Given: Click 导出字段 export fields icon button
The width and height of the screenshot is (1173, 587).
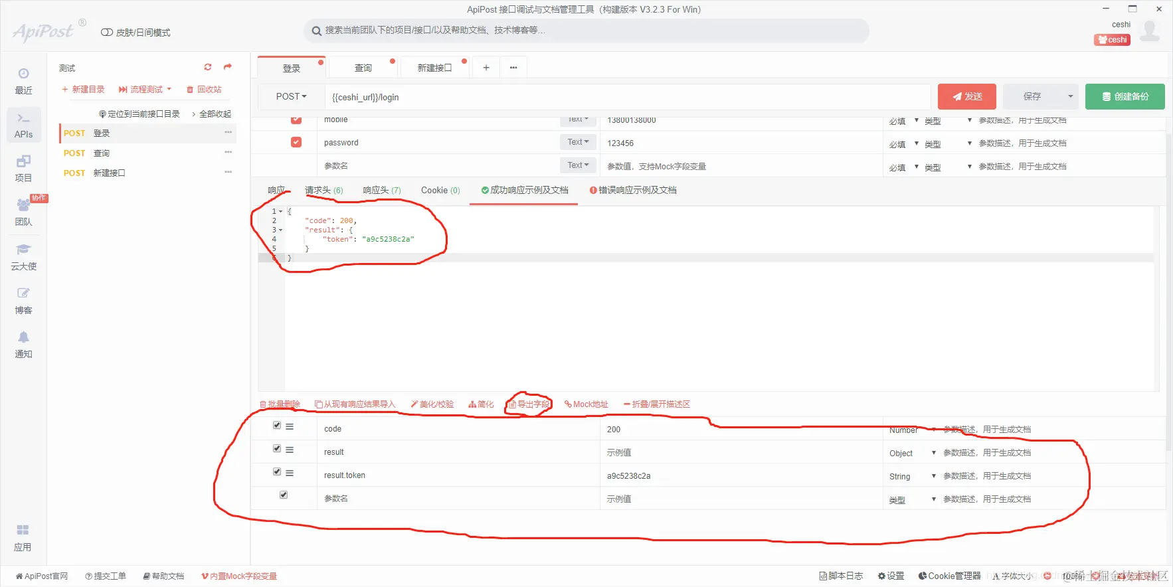Looking at the screenshot, I should pyautogui.click(x=529, y=404).
